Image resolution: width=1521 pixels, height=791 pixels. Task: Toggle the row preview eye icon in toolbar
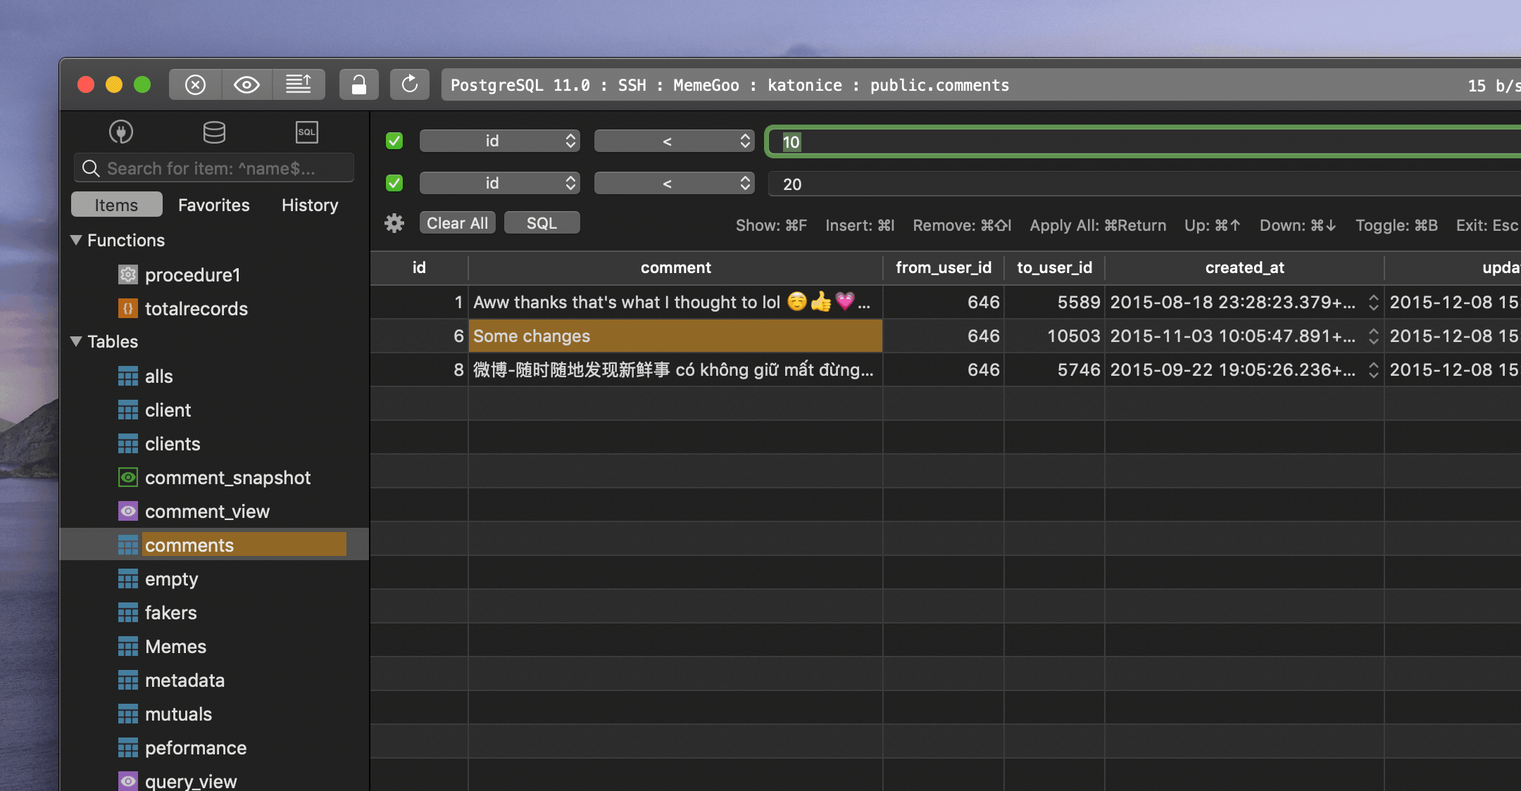pos(246,84)
